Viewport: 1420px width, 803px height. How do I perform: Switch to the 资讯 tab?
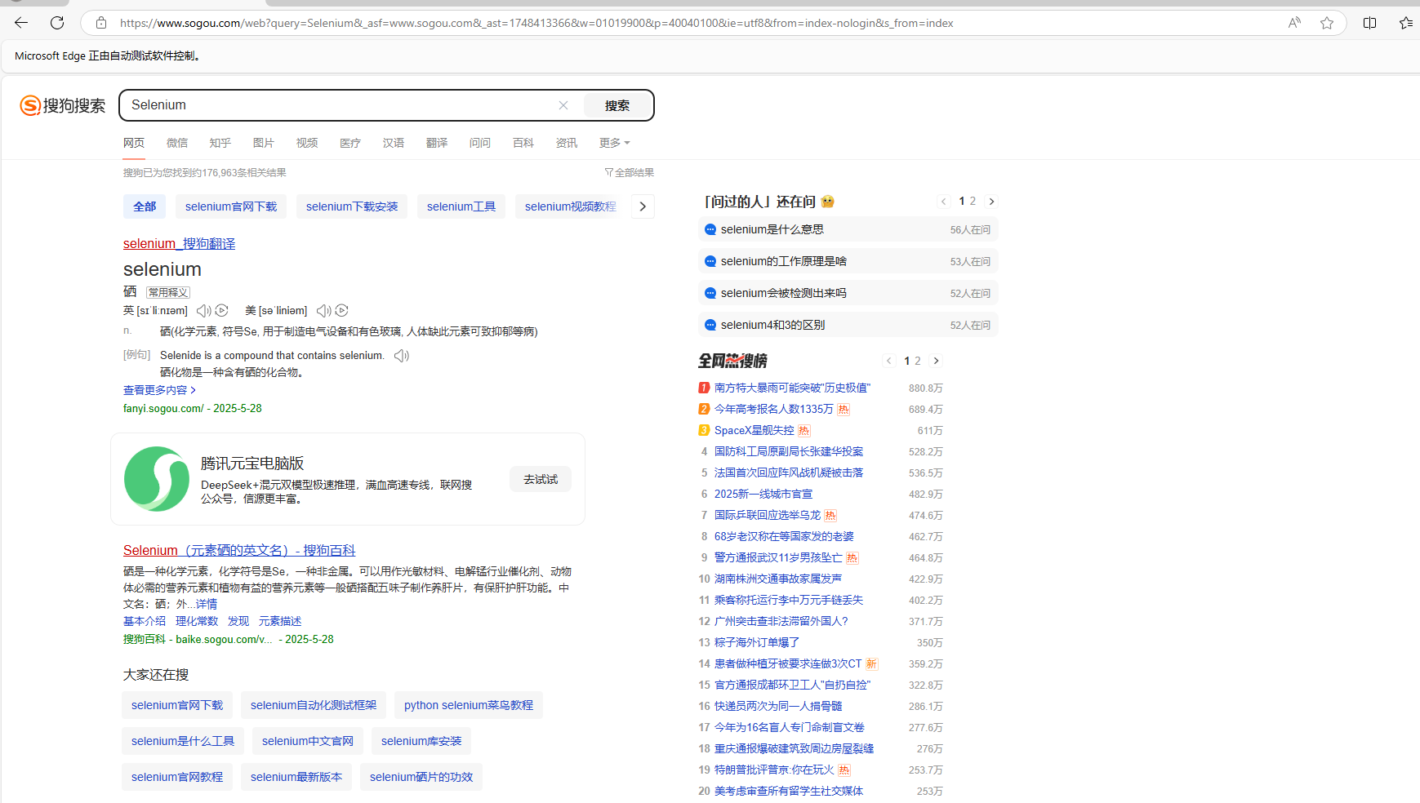click(x=567, y=143)
